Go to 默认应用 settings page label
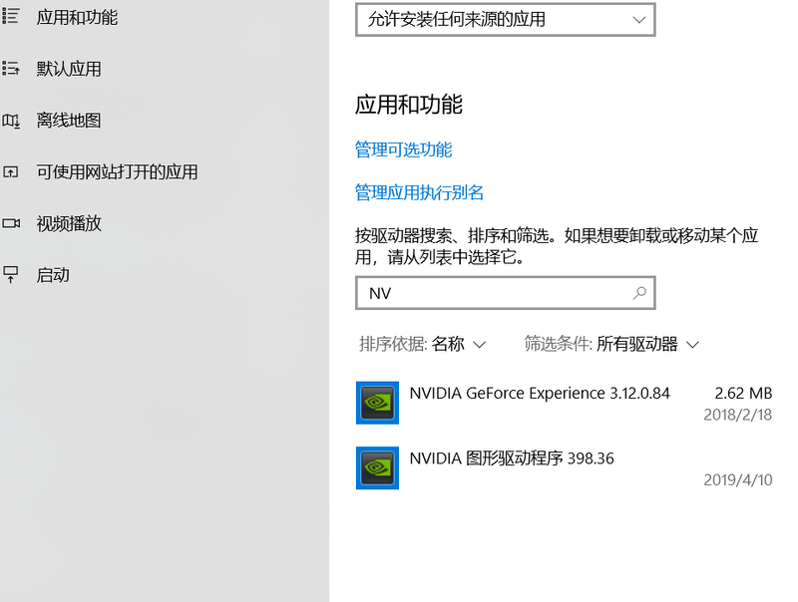 click(x=69, y=69)
